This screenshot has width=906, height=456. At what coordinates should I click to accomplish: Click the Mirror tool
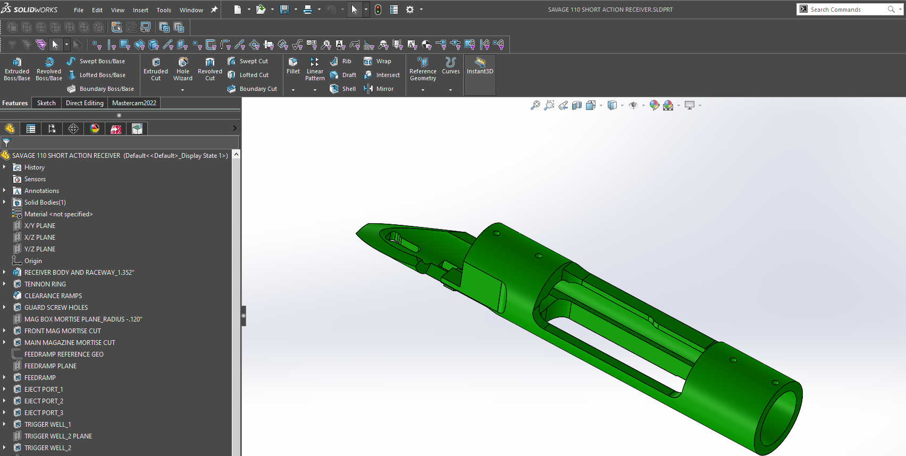[x=379, y=89]
